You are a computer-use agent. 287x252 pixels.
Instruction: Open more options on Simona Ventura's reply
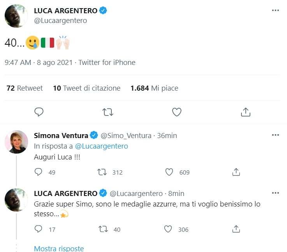pos(275,135)
